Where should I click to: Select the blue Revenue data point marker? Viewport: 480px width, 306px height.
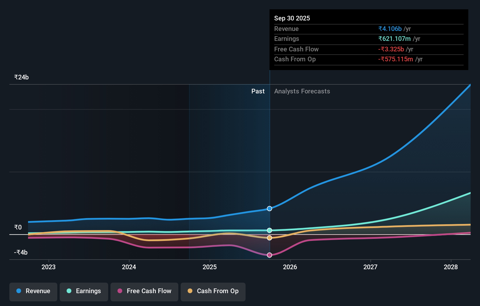tap(269, 208)
